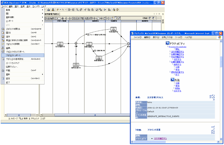Choose 終了 at bottom of file menu
Screen dimensions: 224x145
23,82
